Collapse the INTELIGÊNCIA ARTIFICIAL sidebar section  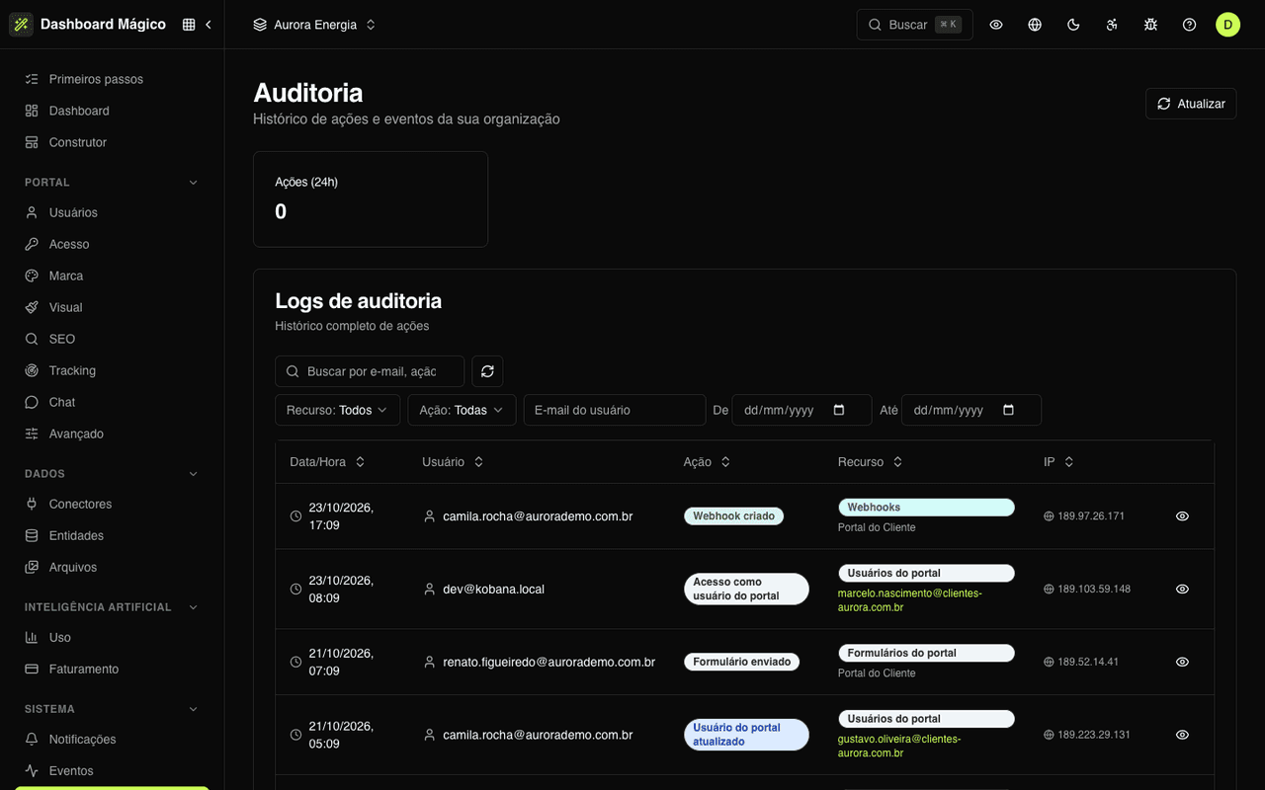pos(112,607)
